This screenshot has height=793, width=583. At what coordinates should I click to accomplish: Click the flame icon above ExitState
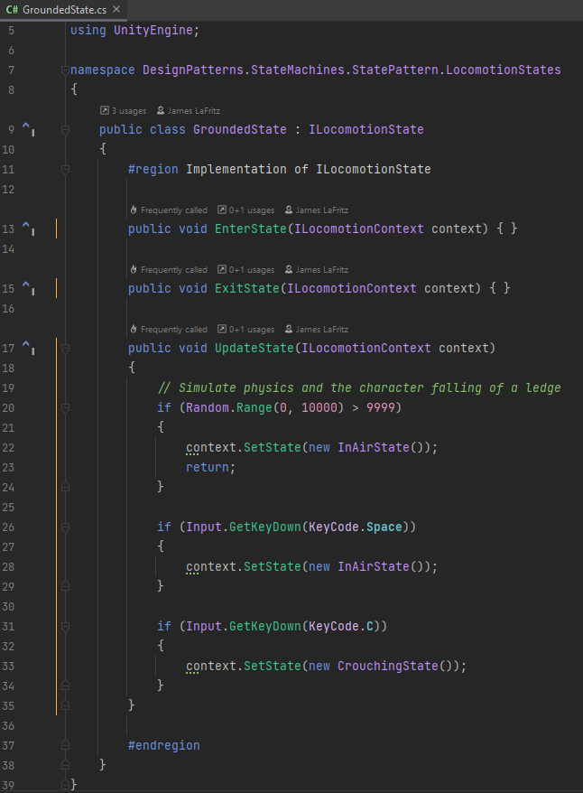[x=134, y=269]
